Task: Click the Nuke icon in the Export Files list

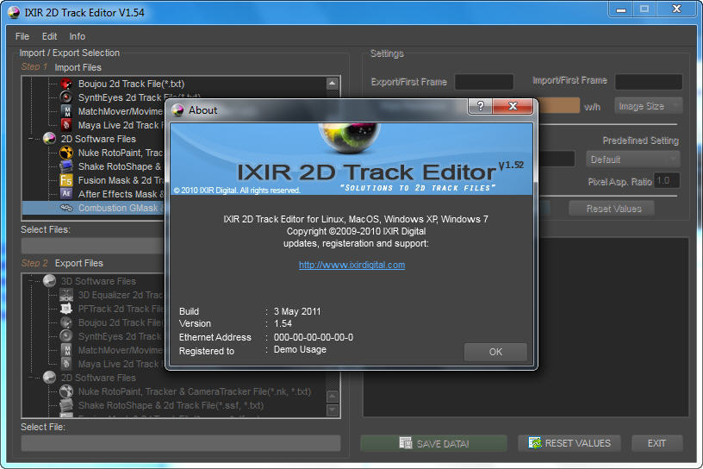Action: point(66,391)
